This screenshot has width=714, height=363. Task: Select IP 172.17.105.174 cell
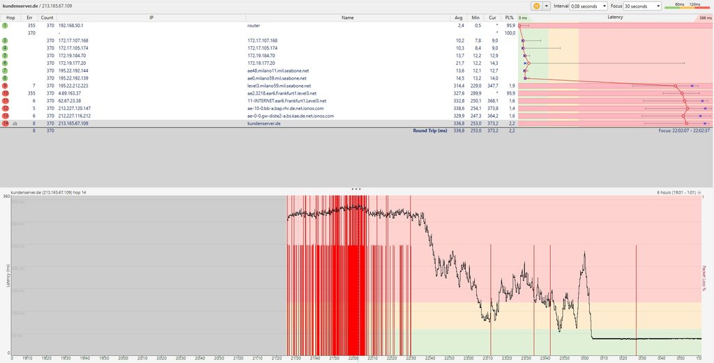coord(73,48)
